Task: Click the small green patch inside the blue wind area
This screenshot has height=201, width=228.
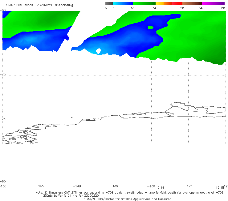Action: pyautogui.click(x=151, y=27)
